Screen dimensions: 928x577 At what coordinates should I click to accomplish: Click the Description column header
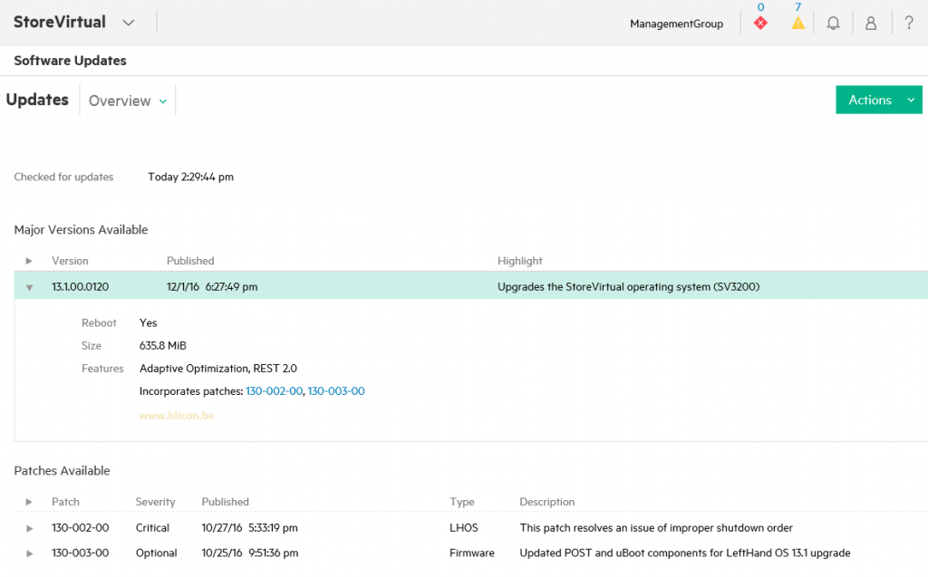click(546, 502)
